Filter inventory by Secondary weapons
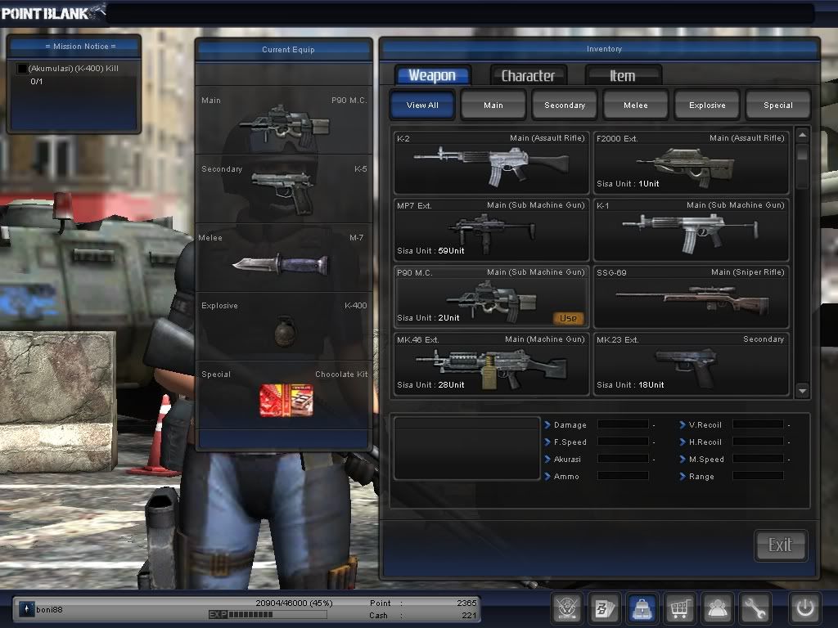The height and width of the screenshot is (628, 838). pos(565,105)
